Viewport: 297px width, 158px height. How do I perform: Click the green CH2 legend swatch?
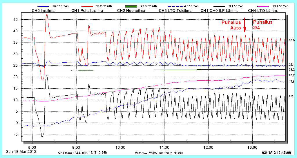click(x=131, y=6)
